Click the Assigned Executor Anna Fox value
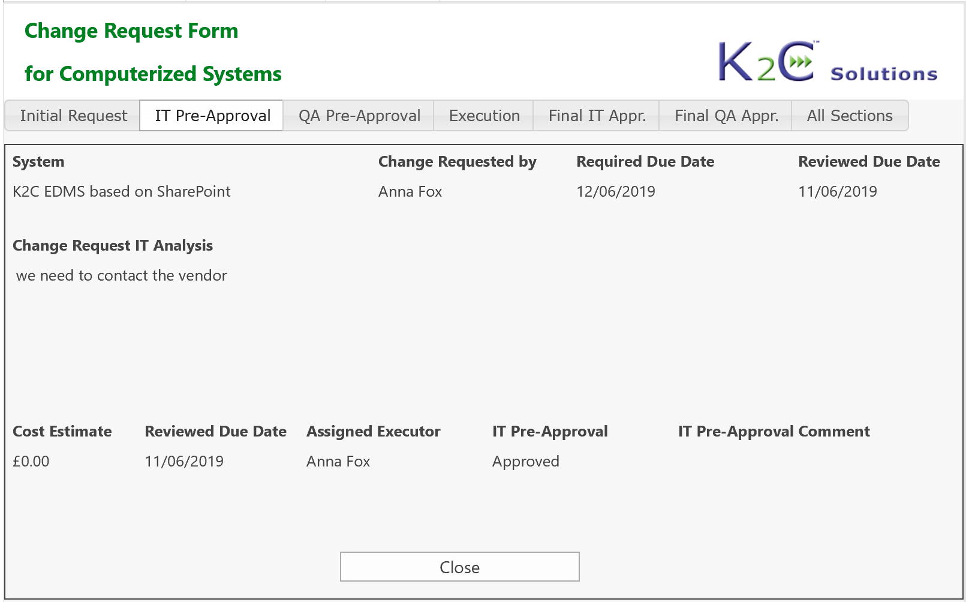This screenshot has width=966, height=602. (x=338, y=462)
